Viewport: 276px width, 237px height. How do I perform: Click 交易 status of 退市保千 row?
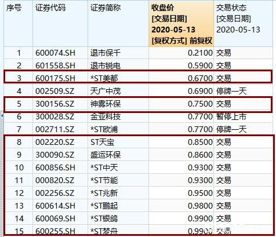click(x=223, y=53)
